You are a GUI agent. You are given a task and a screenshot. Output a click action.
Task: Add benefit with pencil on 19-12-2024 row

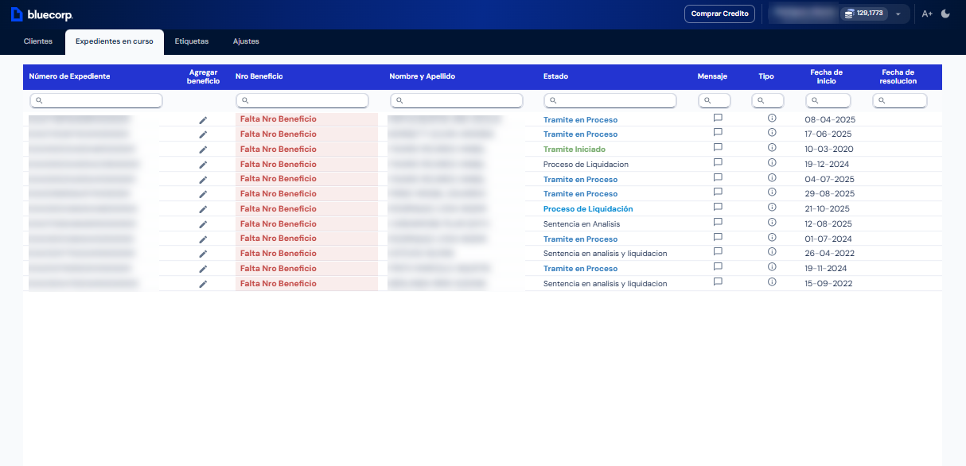pyautogui.click(x=203, y=165)
